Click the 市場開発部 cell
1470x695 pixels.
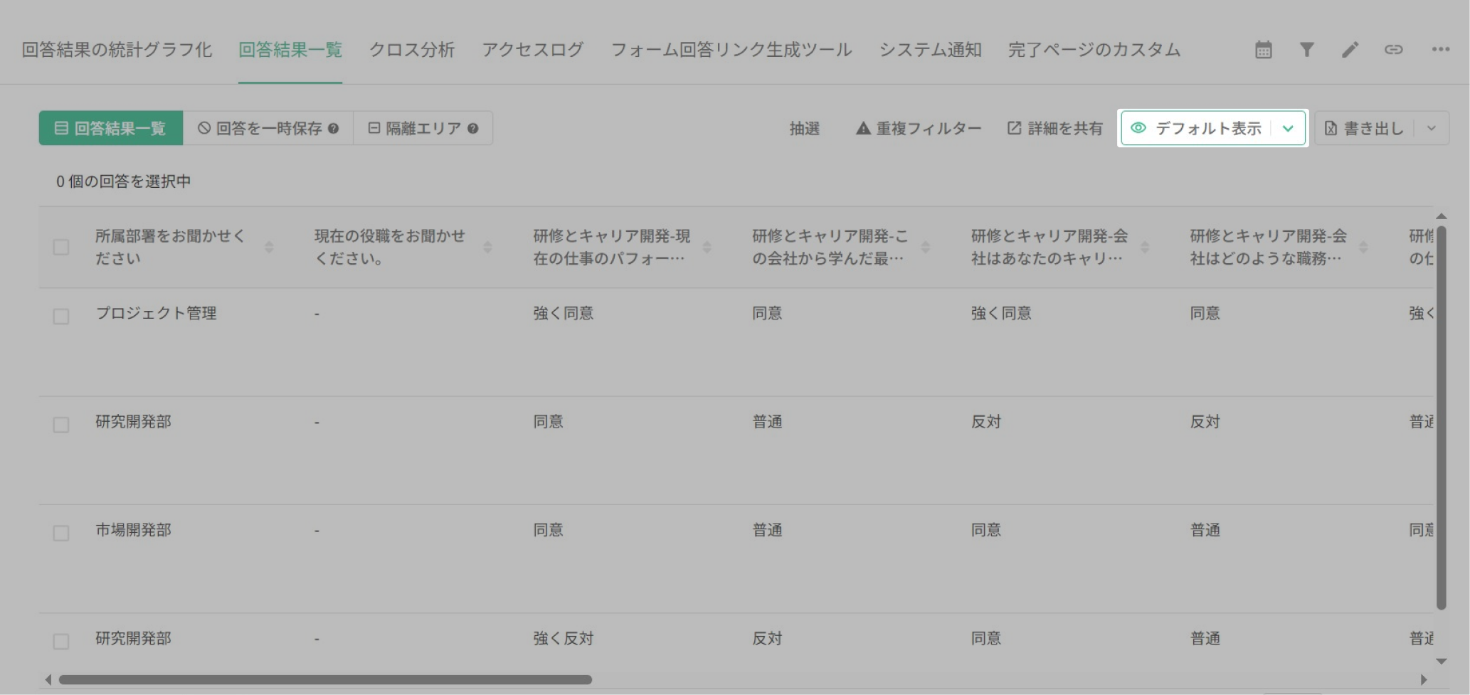133,530
